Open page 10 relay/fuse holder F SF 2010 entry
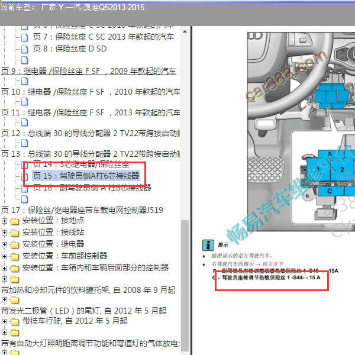 pos(91,92)
